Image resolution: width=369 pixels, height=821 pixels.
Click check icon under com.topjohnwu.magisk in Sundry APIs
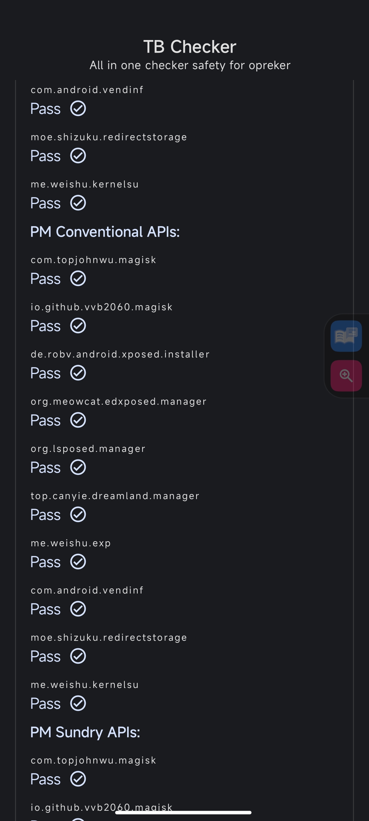point(78,779)
